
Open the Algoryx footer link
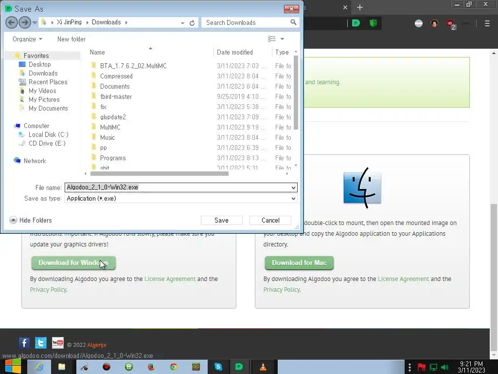97,345
